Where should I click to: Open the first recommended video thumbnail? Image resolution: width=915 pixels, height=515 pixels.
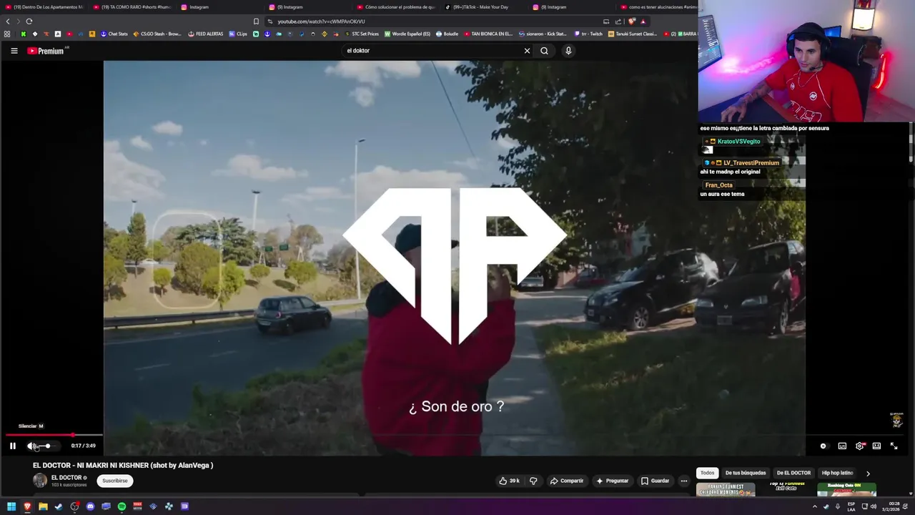[x=726, y=490]
